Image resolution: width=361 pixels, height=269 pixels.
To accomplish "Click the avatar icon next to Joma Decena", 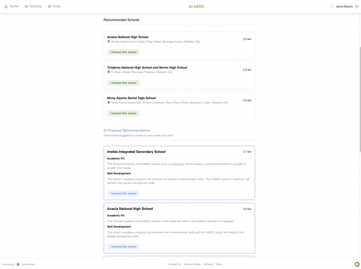I will coord(332,6).
